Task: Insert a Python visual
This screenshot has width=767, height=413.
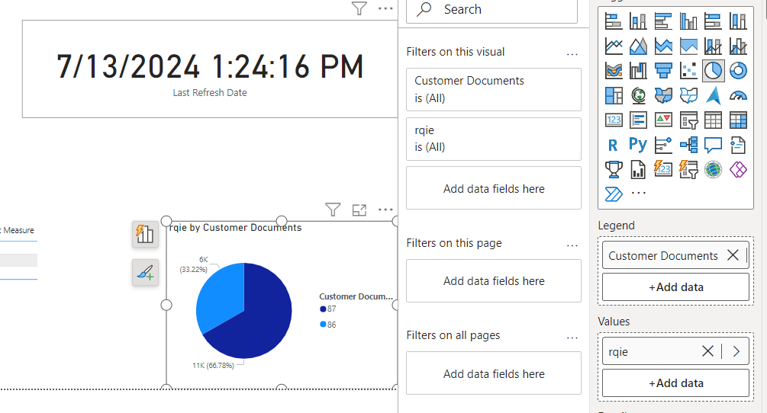Action: click(x=638, y=145)
